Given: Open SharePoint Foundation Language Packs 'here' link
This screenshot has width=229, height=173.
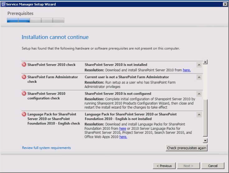Looking at the screenshot, I should (x=123, y=128).
